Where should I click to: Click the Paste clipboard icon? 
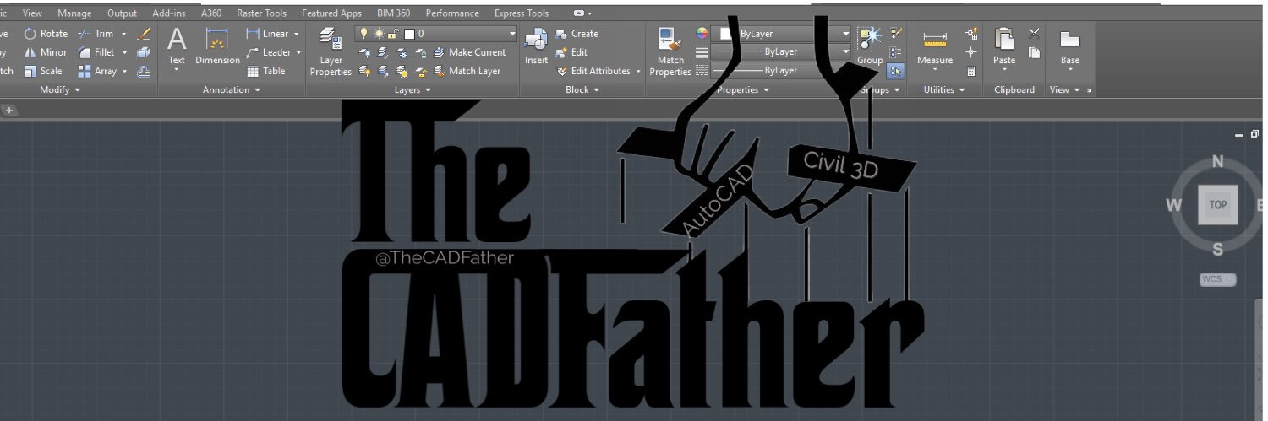(x=1004, y=40)
